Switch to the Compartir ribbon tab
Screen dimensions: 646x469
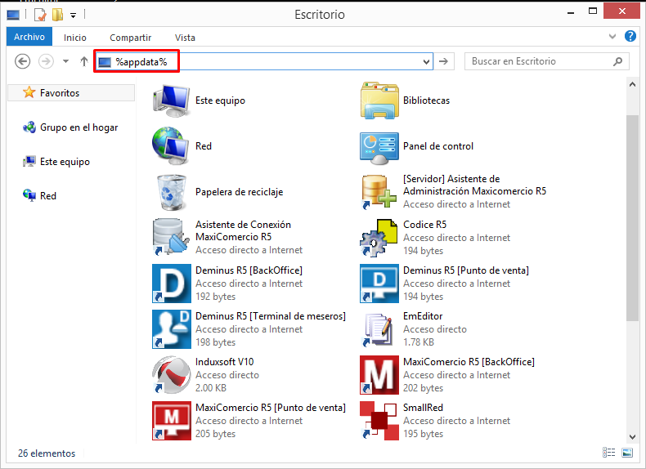point(130,38)
